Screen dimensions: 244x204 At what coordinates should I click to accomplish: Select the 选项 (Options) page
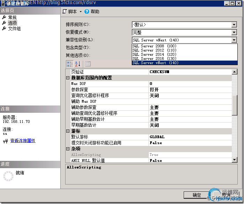[x=13, y=23]
